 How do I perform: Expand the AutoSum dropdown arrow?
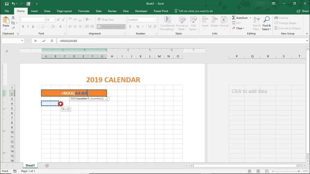[250, 18]
